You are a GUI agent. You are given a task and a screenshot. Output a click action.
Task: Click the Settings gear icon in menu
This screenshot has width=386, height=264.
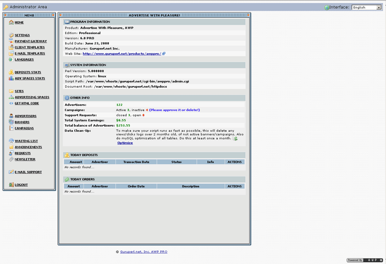pos(11,35)
